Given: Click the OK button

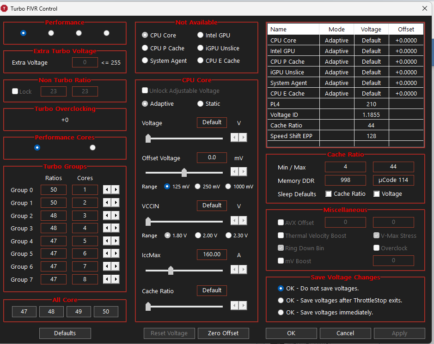Looking at the screenshot, I should pos(291,333).
